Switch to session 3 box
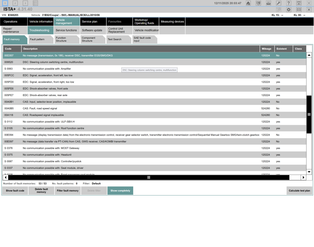 [25, 3]
